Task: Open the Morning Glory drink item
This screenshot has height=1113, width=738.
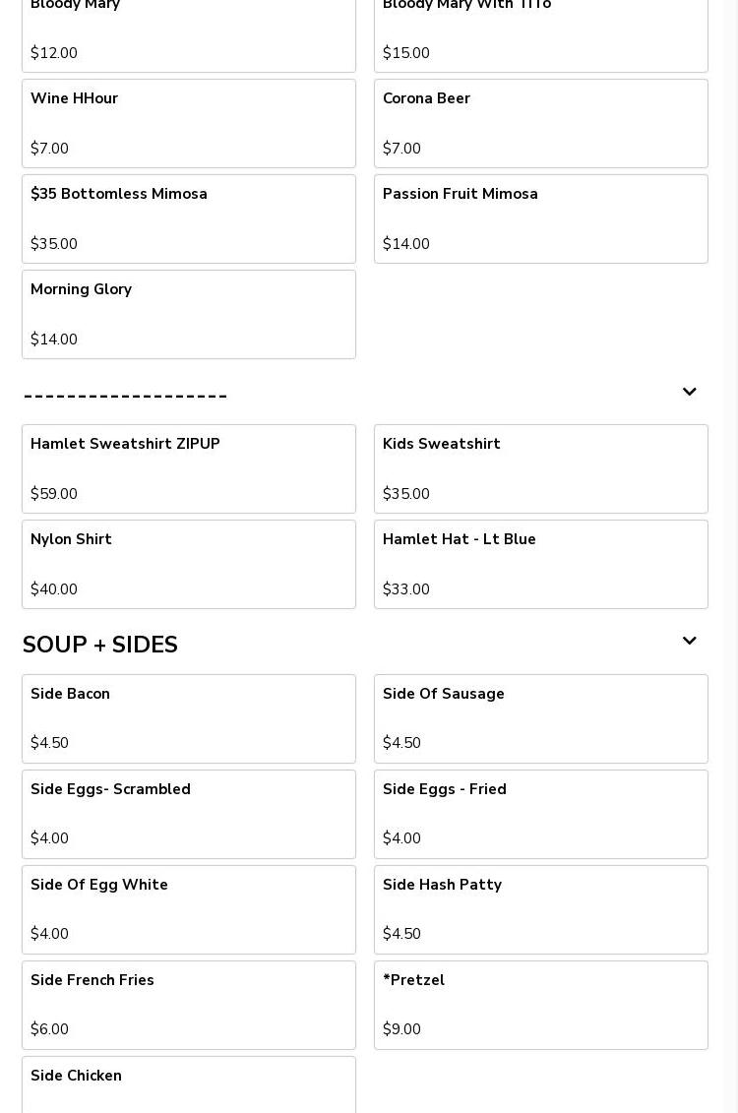Action: coord(189,314)
